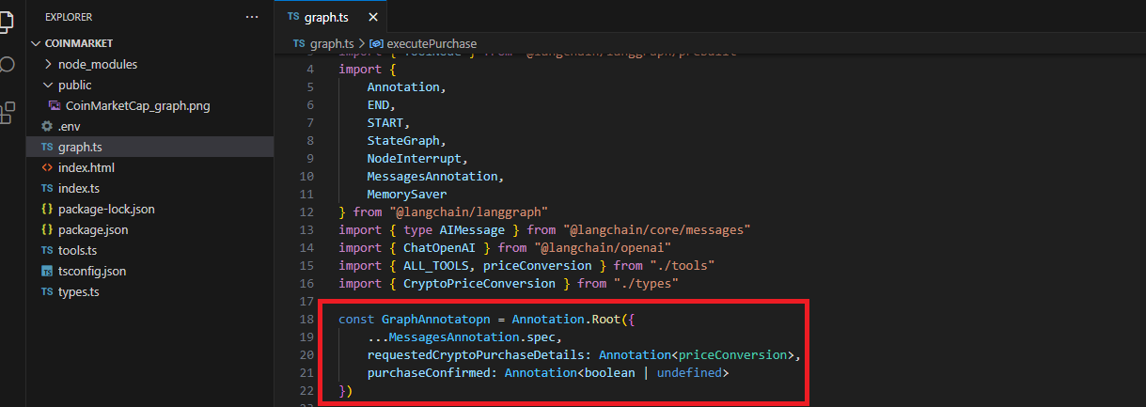Open the Search view in activity bar
The width and height of the screenshot is (1146, 407).
tap(8, 65)
